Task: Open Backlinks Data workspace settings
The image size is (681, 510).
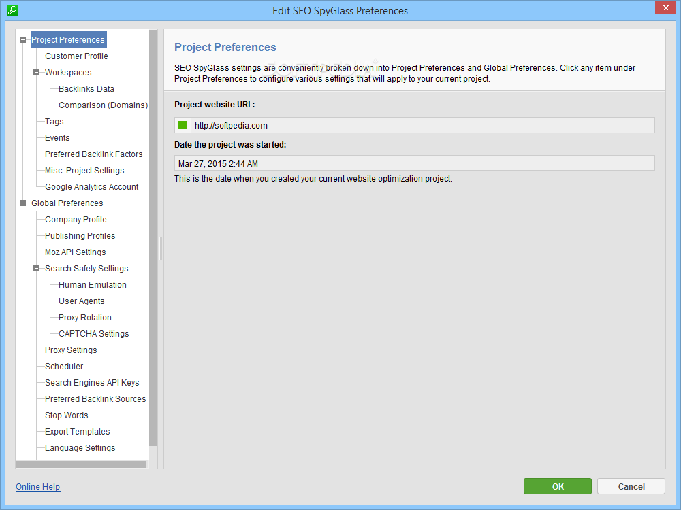Action: pyautogui.click(x=86, y=89)
